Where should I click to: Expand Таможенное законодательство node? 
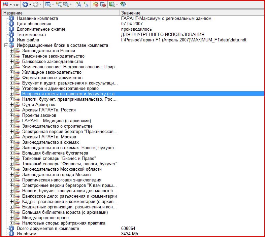point(11,56)
